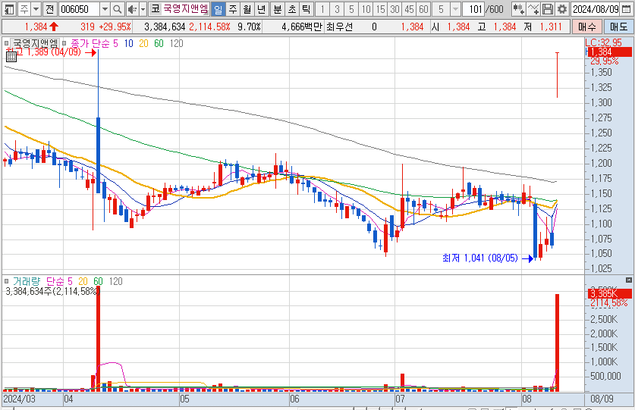Choose the 45 interval button
The width and height of the screenshot is (635, 410).
click(410, 9)
